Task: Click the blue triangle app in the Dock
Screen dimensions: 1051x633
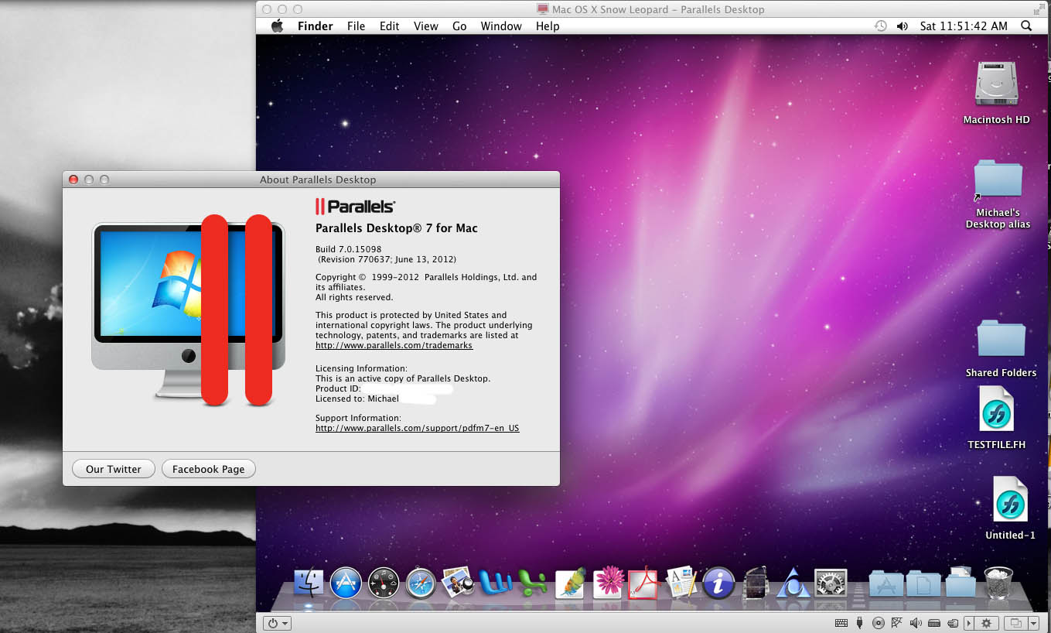Action: pos(793,582)
